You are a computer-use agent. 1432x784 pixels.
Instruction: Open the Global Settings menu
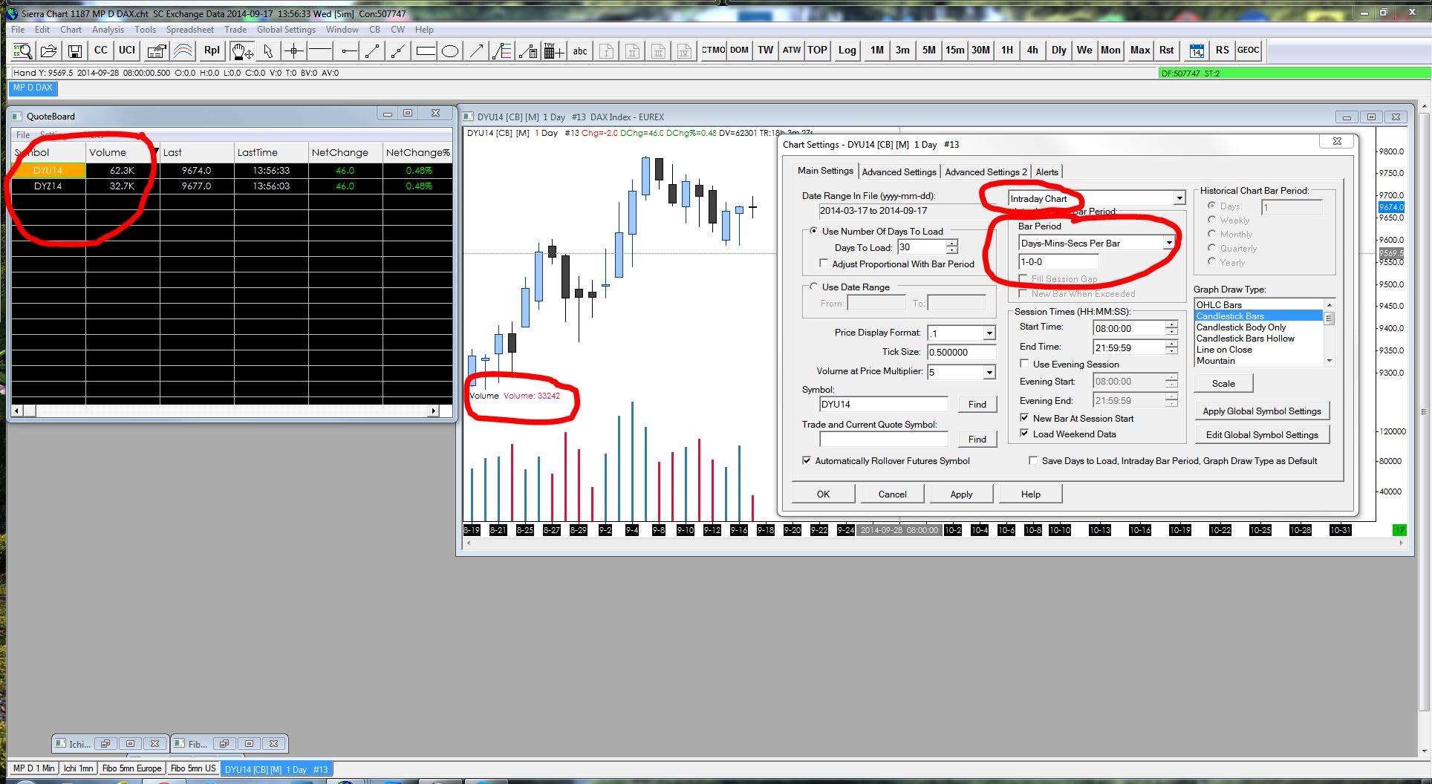coord(286,30)
